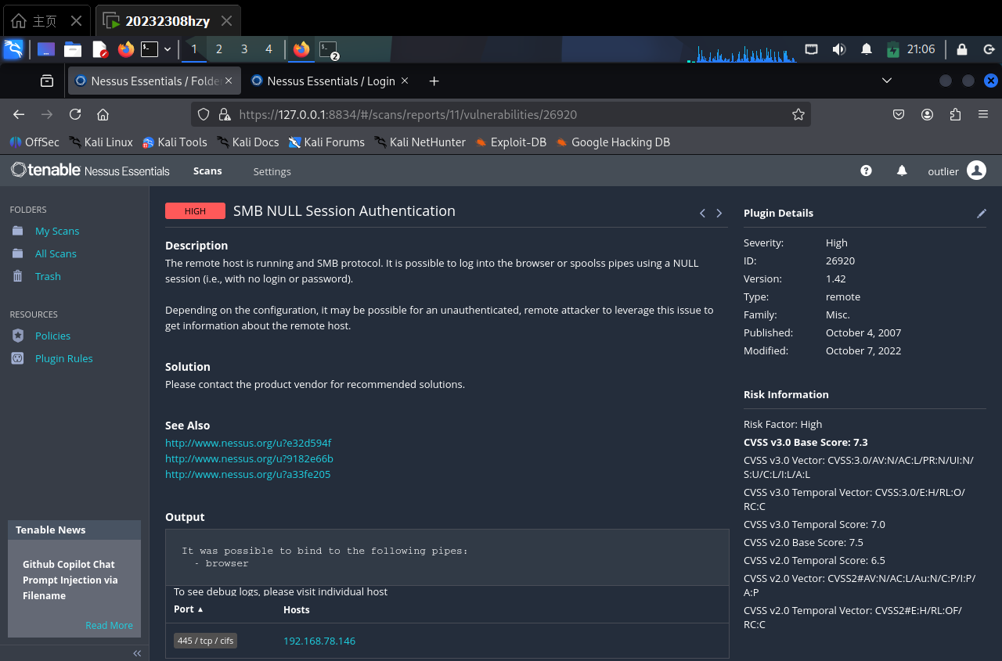Close the Nessus Essentials / Login tab
Screen dimensions: 1002x661
(405, 81)
